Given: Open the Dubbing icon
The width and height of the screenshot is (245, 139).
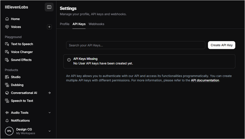Looking at the screenshot, I should click(7, 85).
